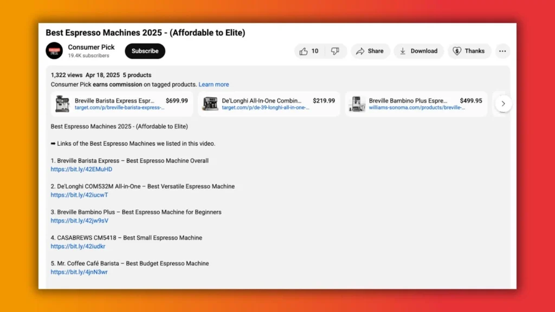555x312 pixels.
Task: Follow the bit.ly/42jw9sV Bambino Plus link
Action: (x=79, y=220)
